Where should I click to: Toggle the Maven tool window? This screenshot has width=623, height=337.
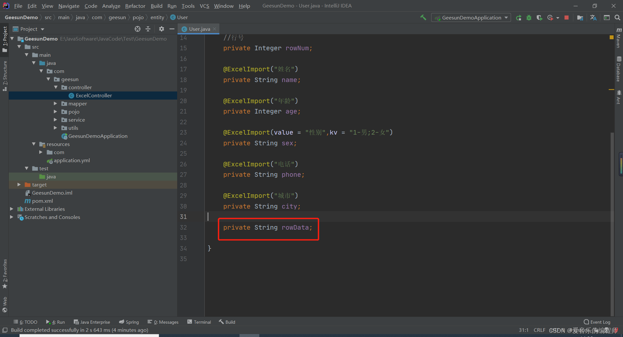[x=619, y=38]
